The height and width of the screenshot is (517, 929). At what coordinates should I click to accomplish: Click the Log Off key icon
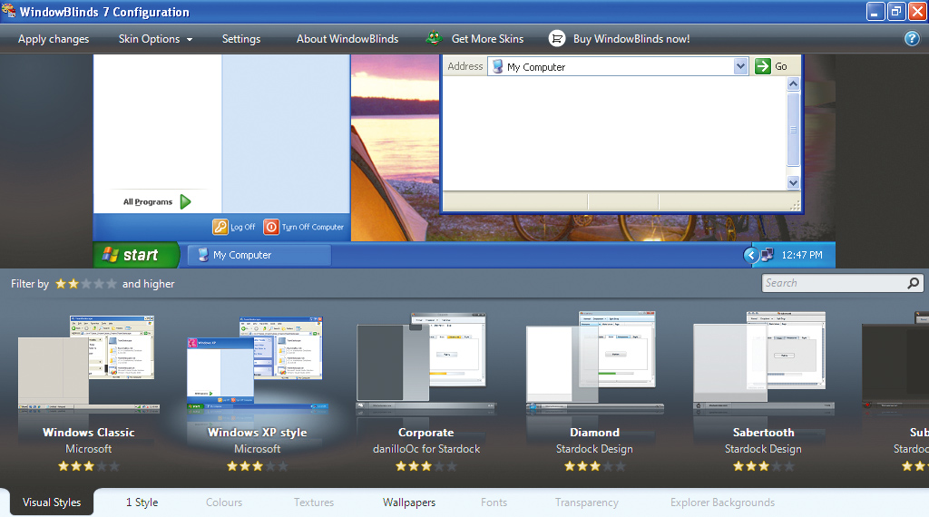coord(220,227)
